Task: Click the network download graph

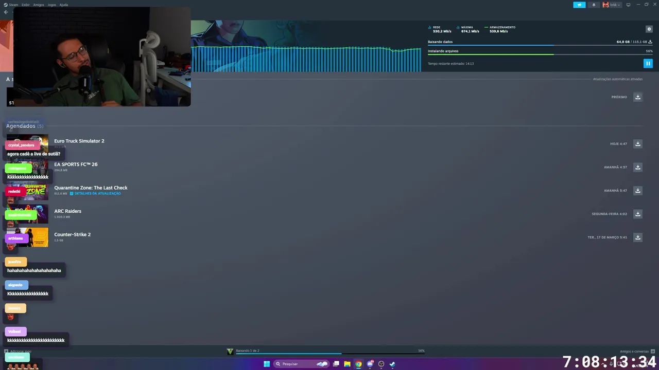Action: pyautogui.click(x=306, y=59)
